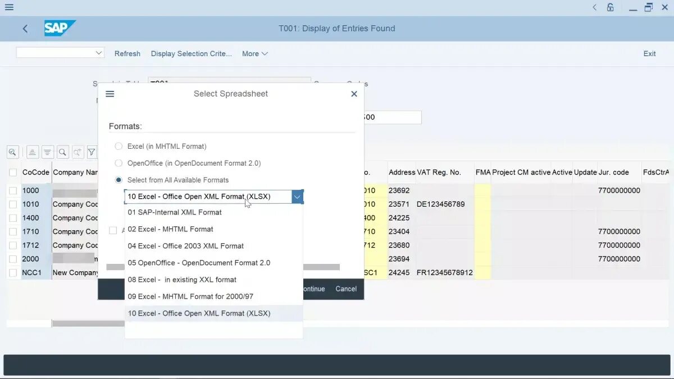Choose 02 Excel - MHTML Format

click(x=213, y=229)
